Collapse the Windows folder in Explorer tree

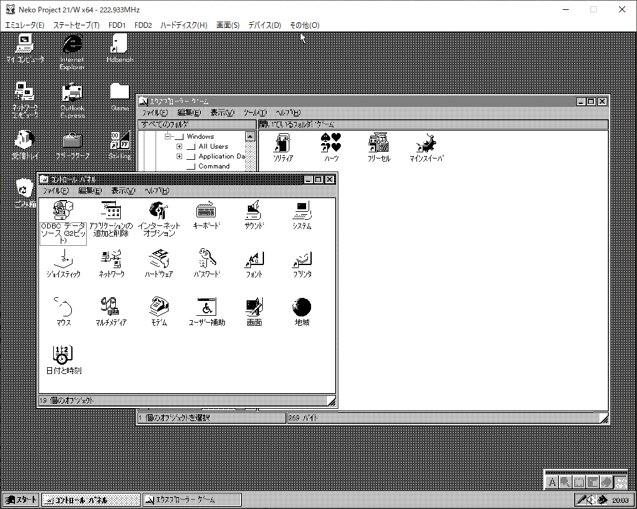[167, 136]
